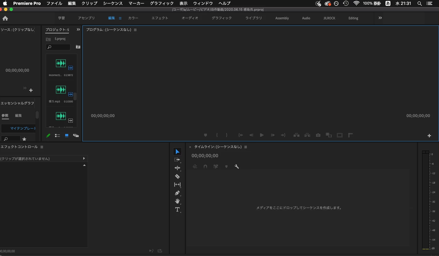Switch to エフェクト workspace

(160, 18)
